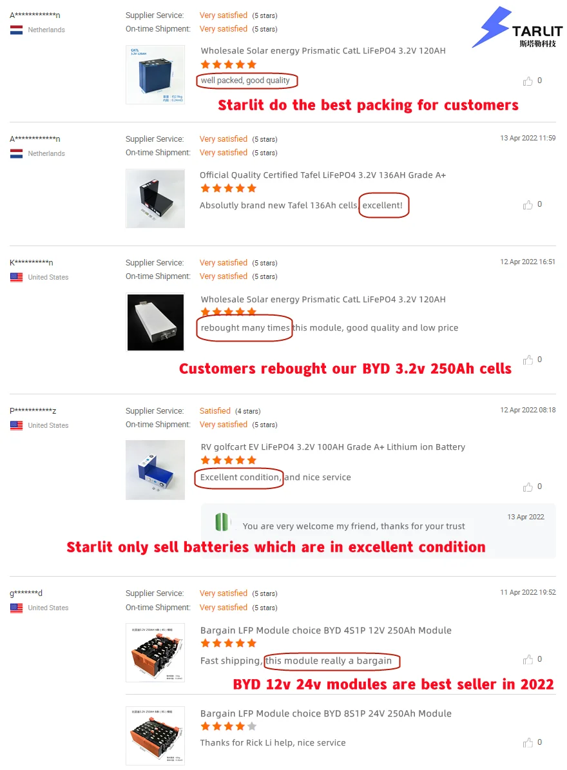567x770 pixels.
Task: Like the 'well packed, good quality' review
Action: click(528, 81)
